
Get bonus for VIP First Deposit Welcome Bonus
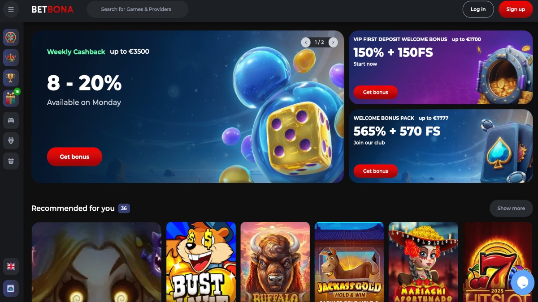375,92
